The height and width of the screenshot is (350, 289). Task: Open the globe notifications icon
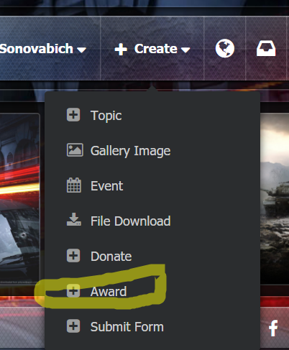pyautogui.click(x=225, y=48)
